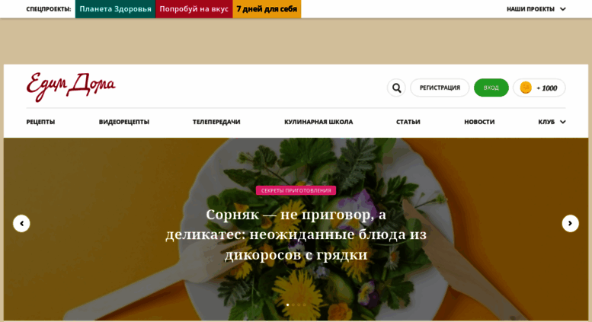Image resolution: width=592 pixels, height=322 pixels.
Task: Click the Секреты приготовления category tag
Action: click(296, 190)
